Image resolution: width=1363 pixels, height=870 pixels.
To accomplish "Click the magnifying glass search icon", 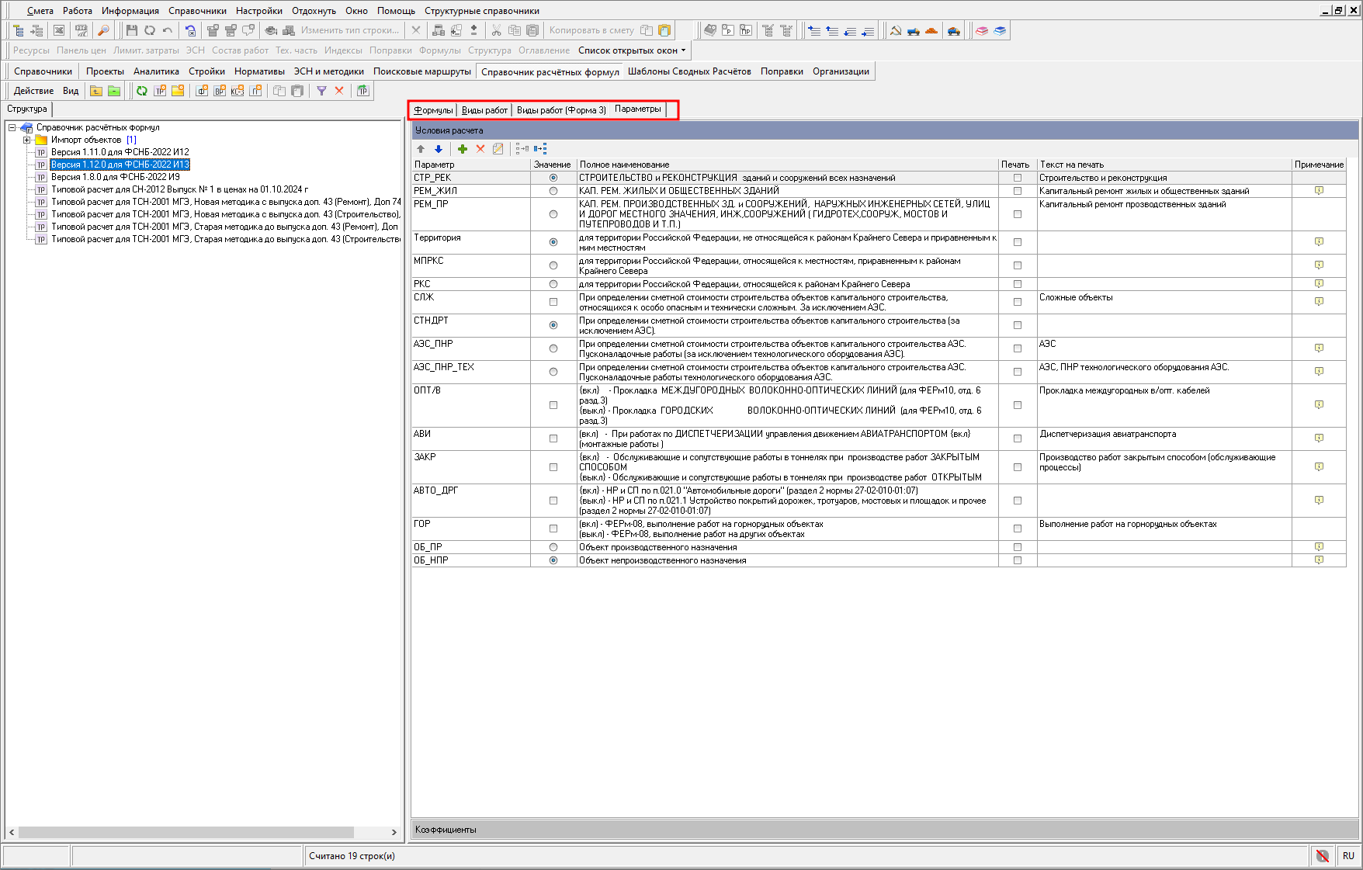I will [103, 30].
